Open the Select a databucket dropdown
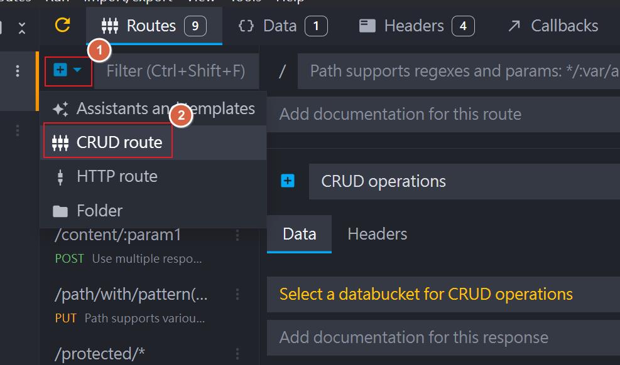Image resolution: width=620 pixels, height=365 pixels. 443,294
